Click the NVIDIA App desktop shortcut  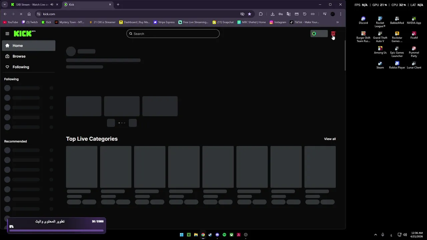(x=414, y=21)
